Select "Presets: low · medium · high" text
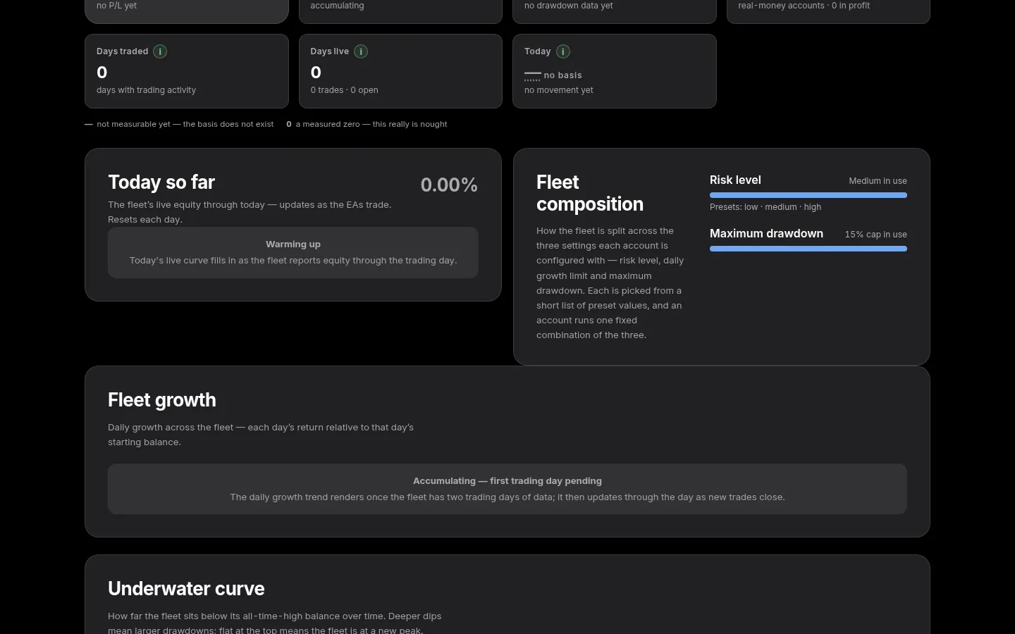Image resolution: width=1015 pixels, height=634 pixels. (765, 207)
